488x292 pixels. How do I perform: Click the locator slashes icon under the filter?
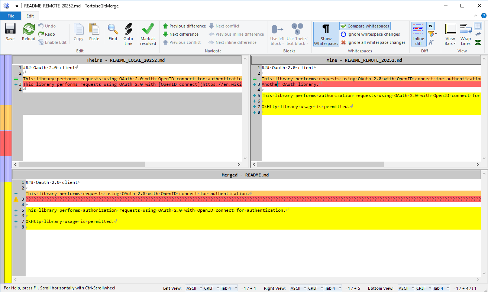[431, 42]
